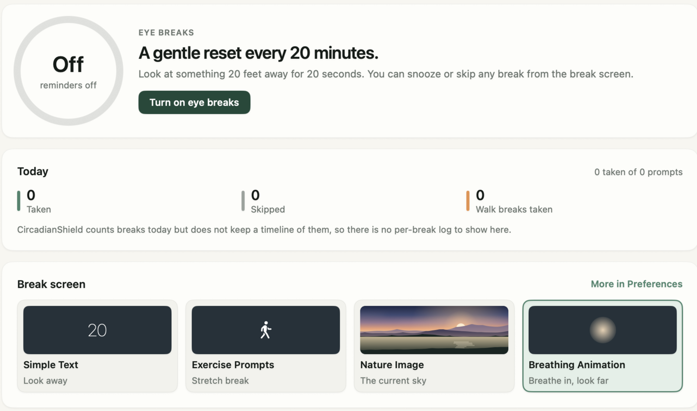Click the Taken count
Image resolution: width=697 pixels, height=411 pixels.
click(x=31, y=195)
